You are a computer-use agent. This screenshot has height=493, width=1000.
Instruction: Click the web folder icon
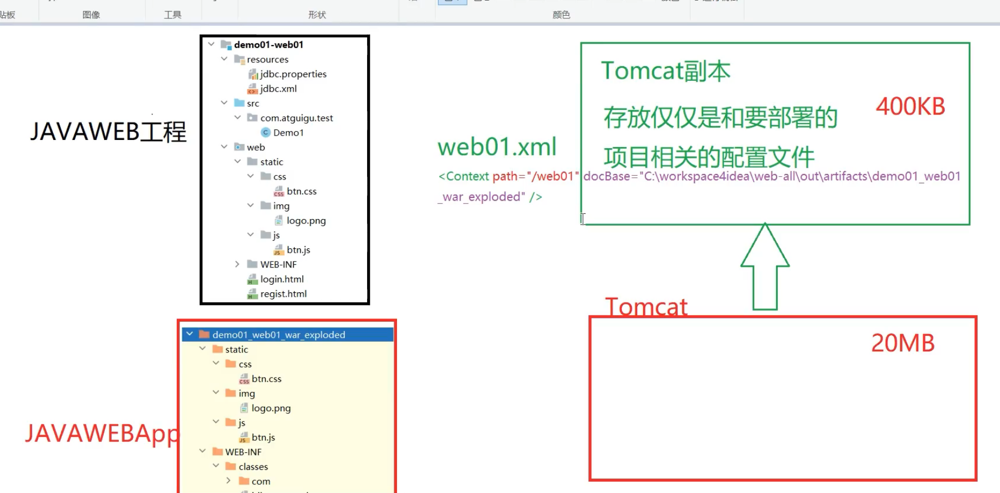(x=240, y=147)
